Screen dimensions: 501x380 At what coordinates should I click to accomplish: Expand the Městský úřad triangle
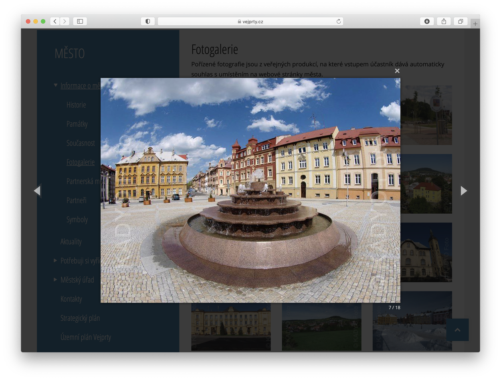[x=56, y=279]
